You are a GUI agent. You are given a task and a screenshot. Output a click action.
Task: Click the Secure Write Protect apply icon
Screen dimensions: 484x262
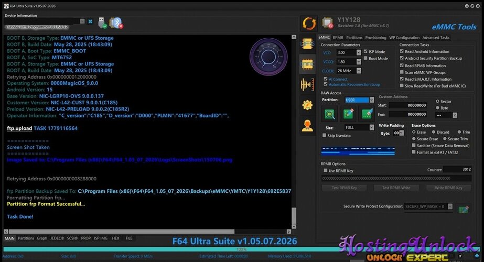pyautogui.click(x=464, y=209)
